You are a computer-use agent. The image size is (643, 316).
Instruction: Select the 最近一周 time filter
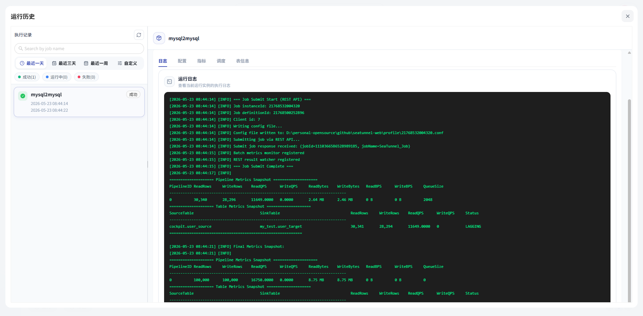click(x=96, y=63)
